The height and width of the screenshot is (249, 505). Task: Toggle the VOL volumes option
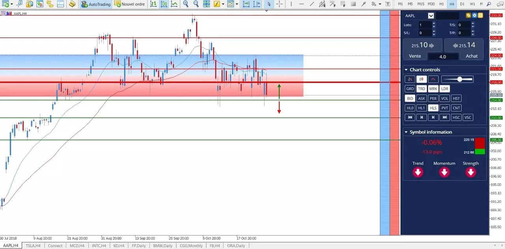[445, 98]
